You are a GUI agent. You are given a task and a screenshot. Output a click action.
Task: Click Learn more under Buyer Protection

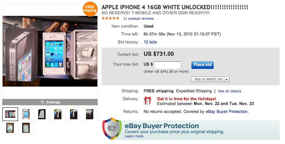134,136
